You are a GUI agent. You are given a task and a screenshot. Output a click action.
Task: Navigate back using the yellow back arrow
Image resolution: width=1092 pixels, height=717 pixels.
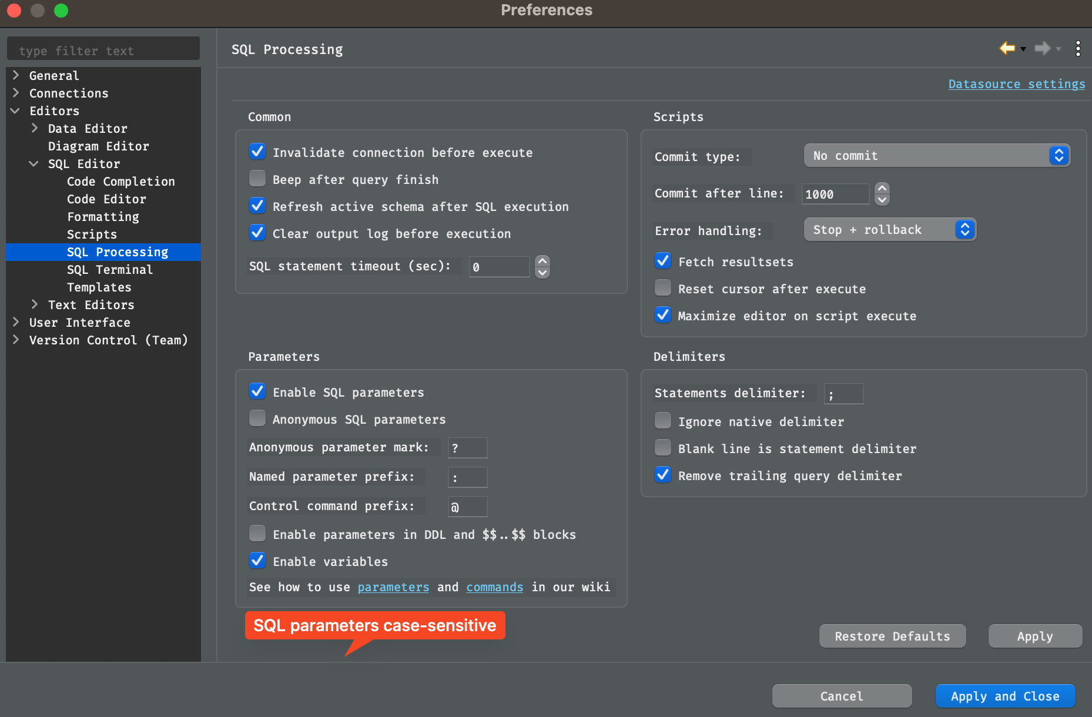click(x=1007, y=48)
